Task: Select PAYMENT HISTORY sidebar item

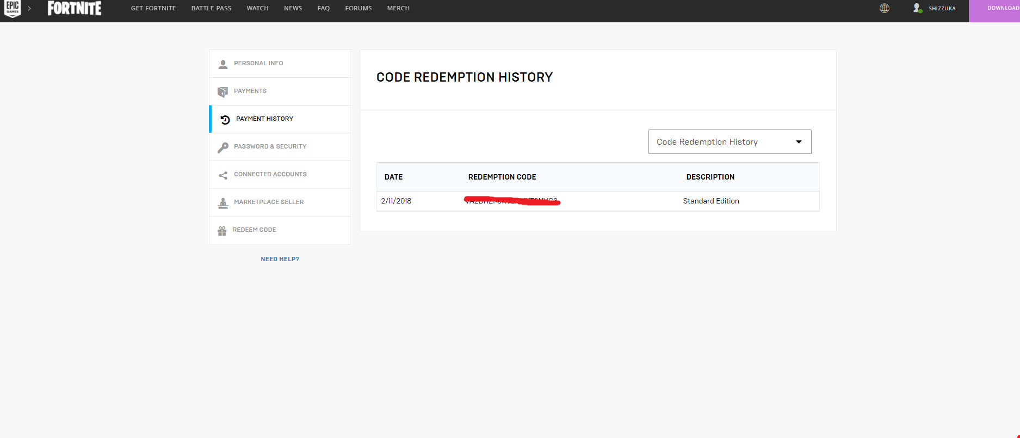Action: point(280,119)
